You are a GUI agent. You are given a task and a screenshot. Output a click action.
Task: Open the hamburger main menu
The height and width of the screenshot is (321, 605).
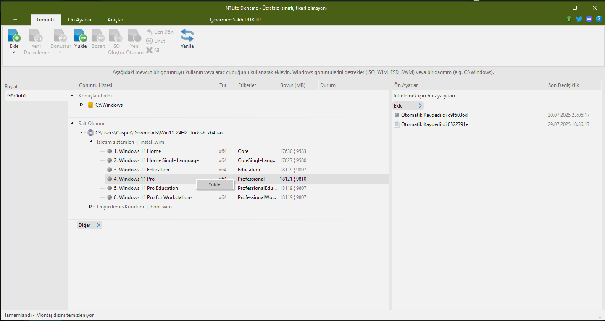[x=15, y=20]
